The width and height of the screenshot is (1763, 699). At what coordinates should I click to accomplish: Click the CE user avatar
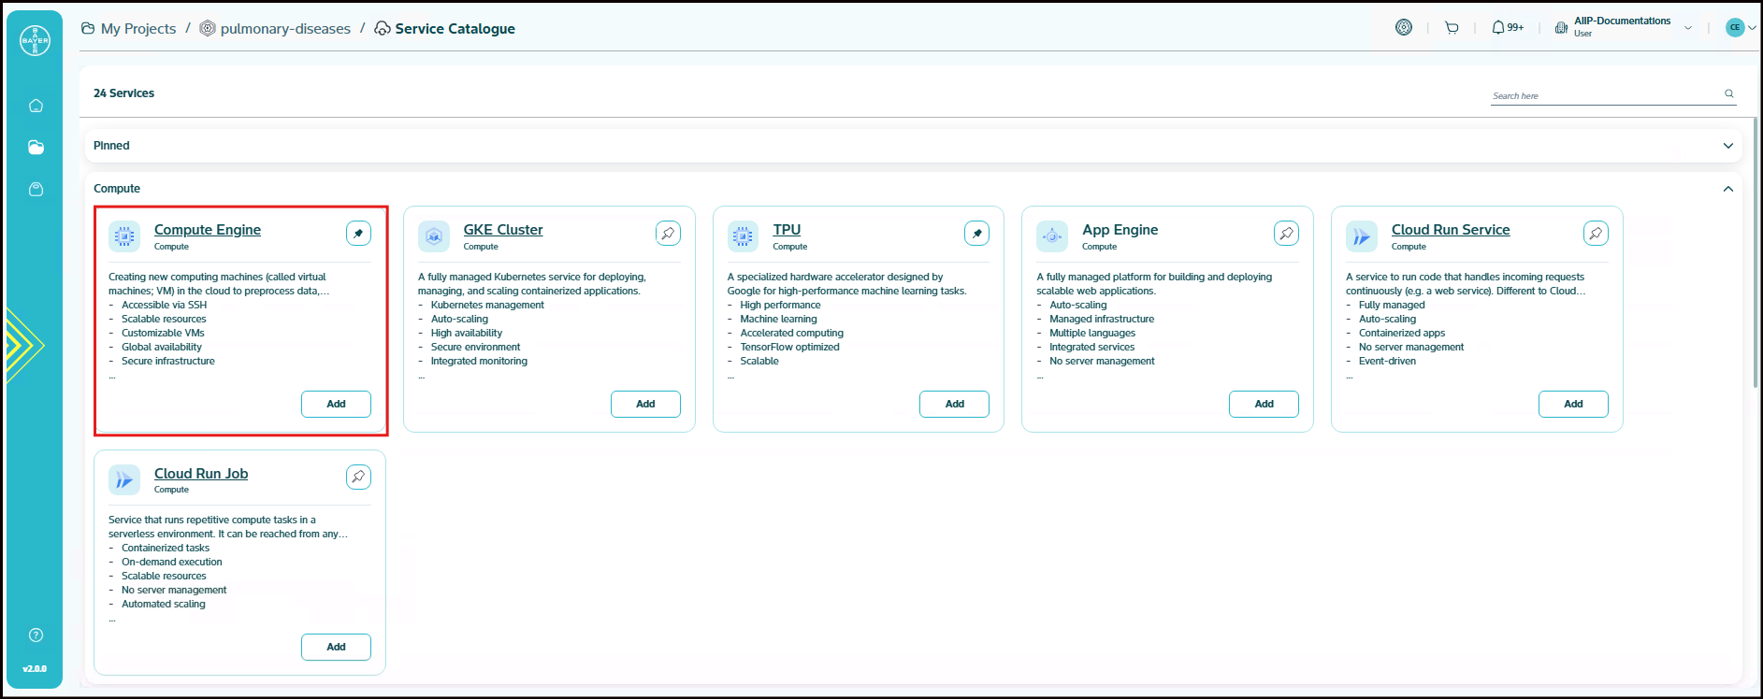point(1735,28)
